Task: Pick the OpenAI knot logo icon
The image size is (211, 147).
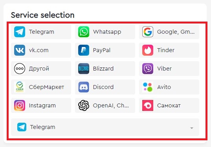Action: [84, 105]
